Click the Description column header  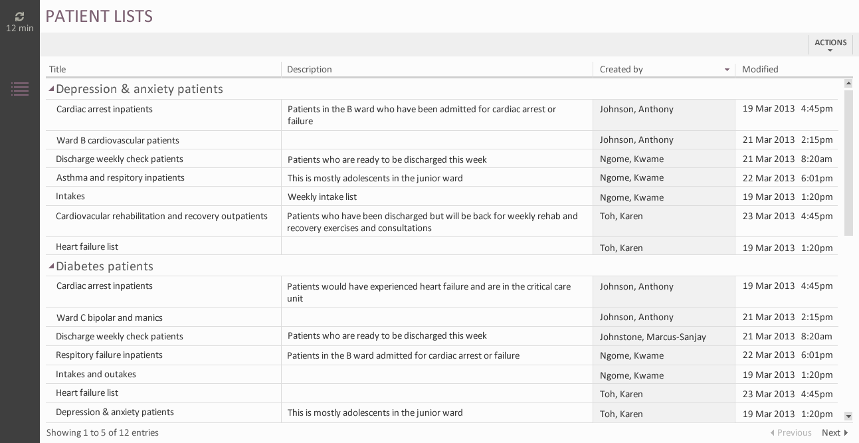[x=310, y=69]
